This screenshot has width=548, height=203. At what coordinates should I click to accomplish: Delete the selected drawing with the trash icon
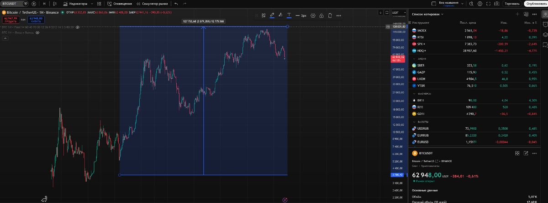click(330, 15)
